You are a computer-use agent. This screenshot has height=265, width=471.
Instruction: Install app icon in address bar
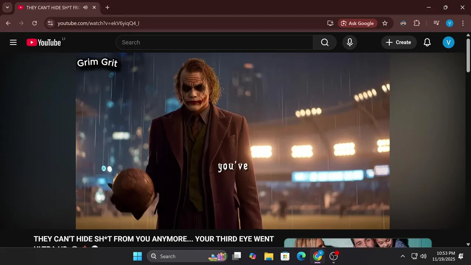point(330,23)
